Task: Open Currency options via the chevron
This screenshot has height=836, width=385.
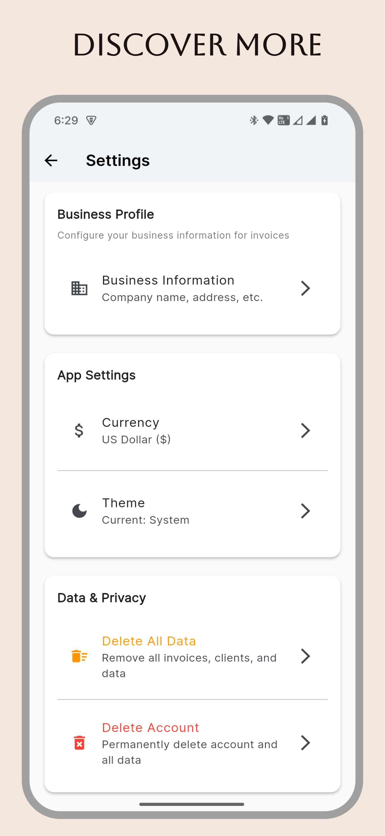Action: [x=305, y=431]
